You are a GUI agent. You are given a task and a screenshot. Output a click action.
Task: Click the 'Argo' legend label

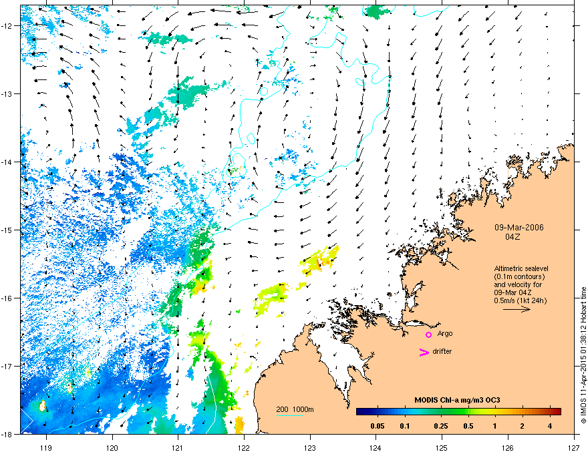445,333
